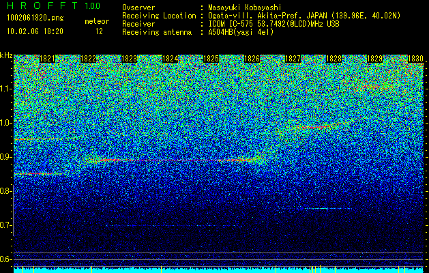Click the 1829 time marker
Viewport: 429px width, 273px height.
coord(374,59)
